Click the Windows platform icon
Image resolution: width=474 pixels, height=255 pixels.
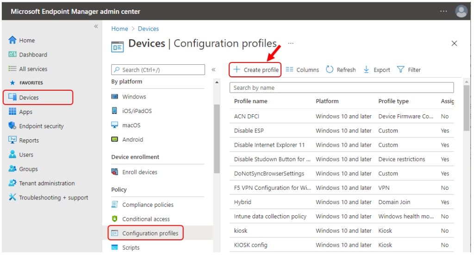[x=115, y=97]
